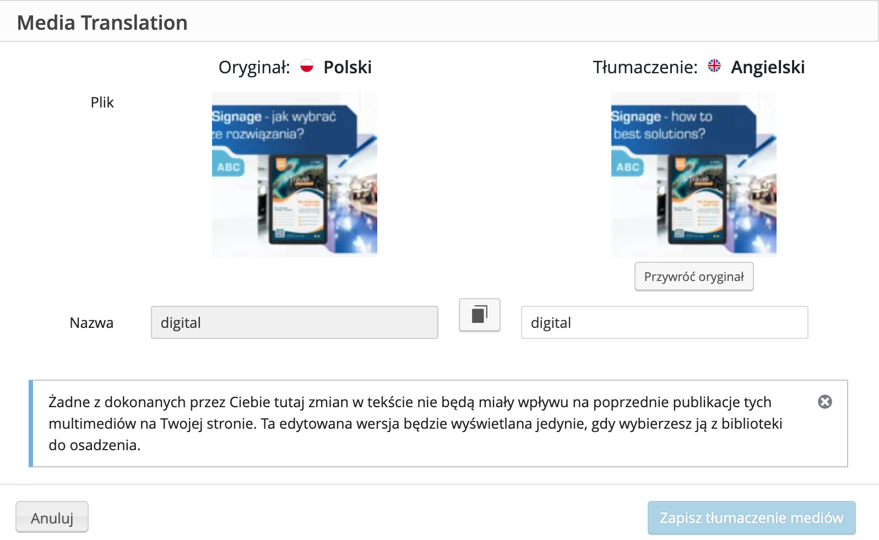Click the English flag icon
Viewport: 879px width, 540px height.
click(x=714, y=66)
